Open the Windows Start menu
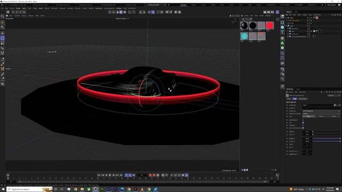 (3, 189)
